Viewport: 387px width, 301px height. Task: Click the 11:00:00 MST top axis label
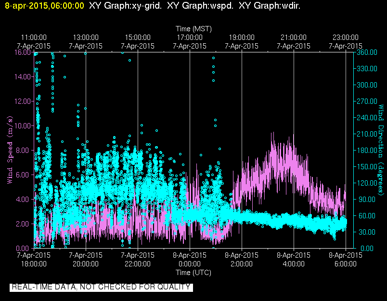34,37
